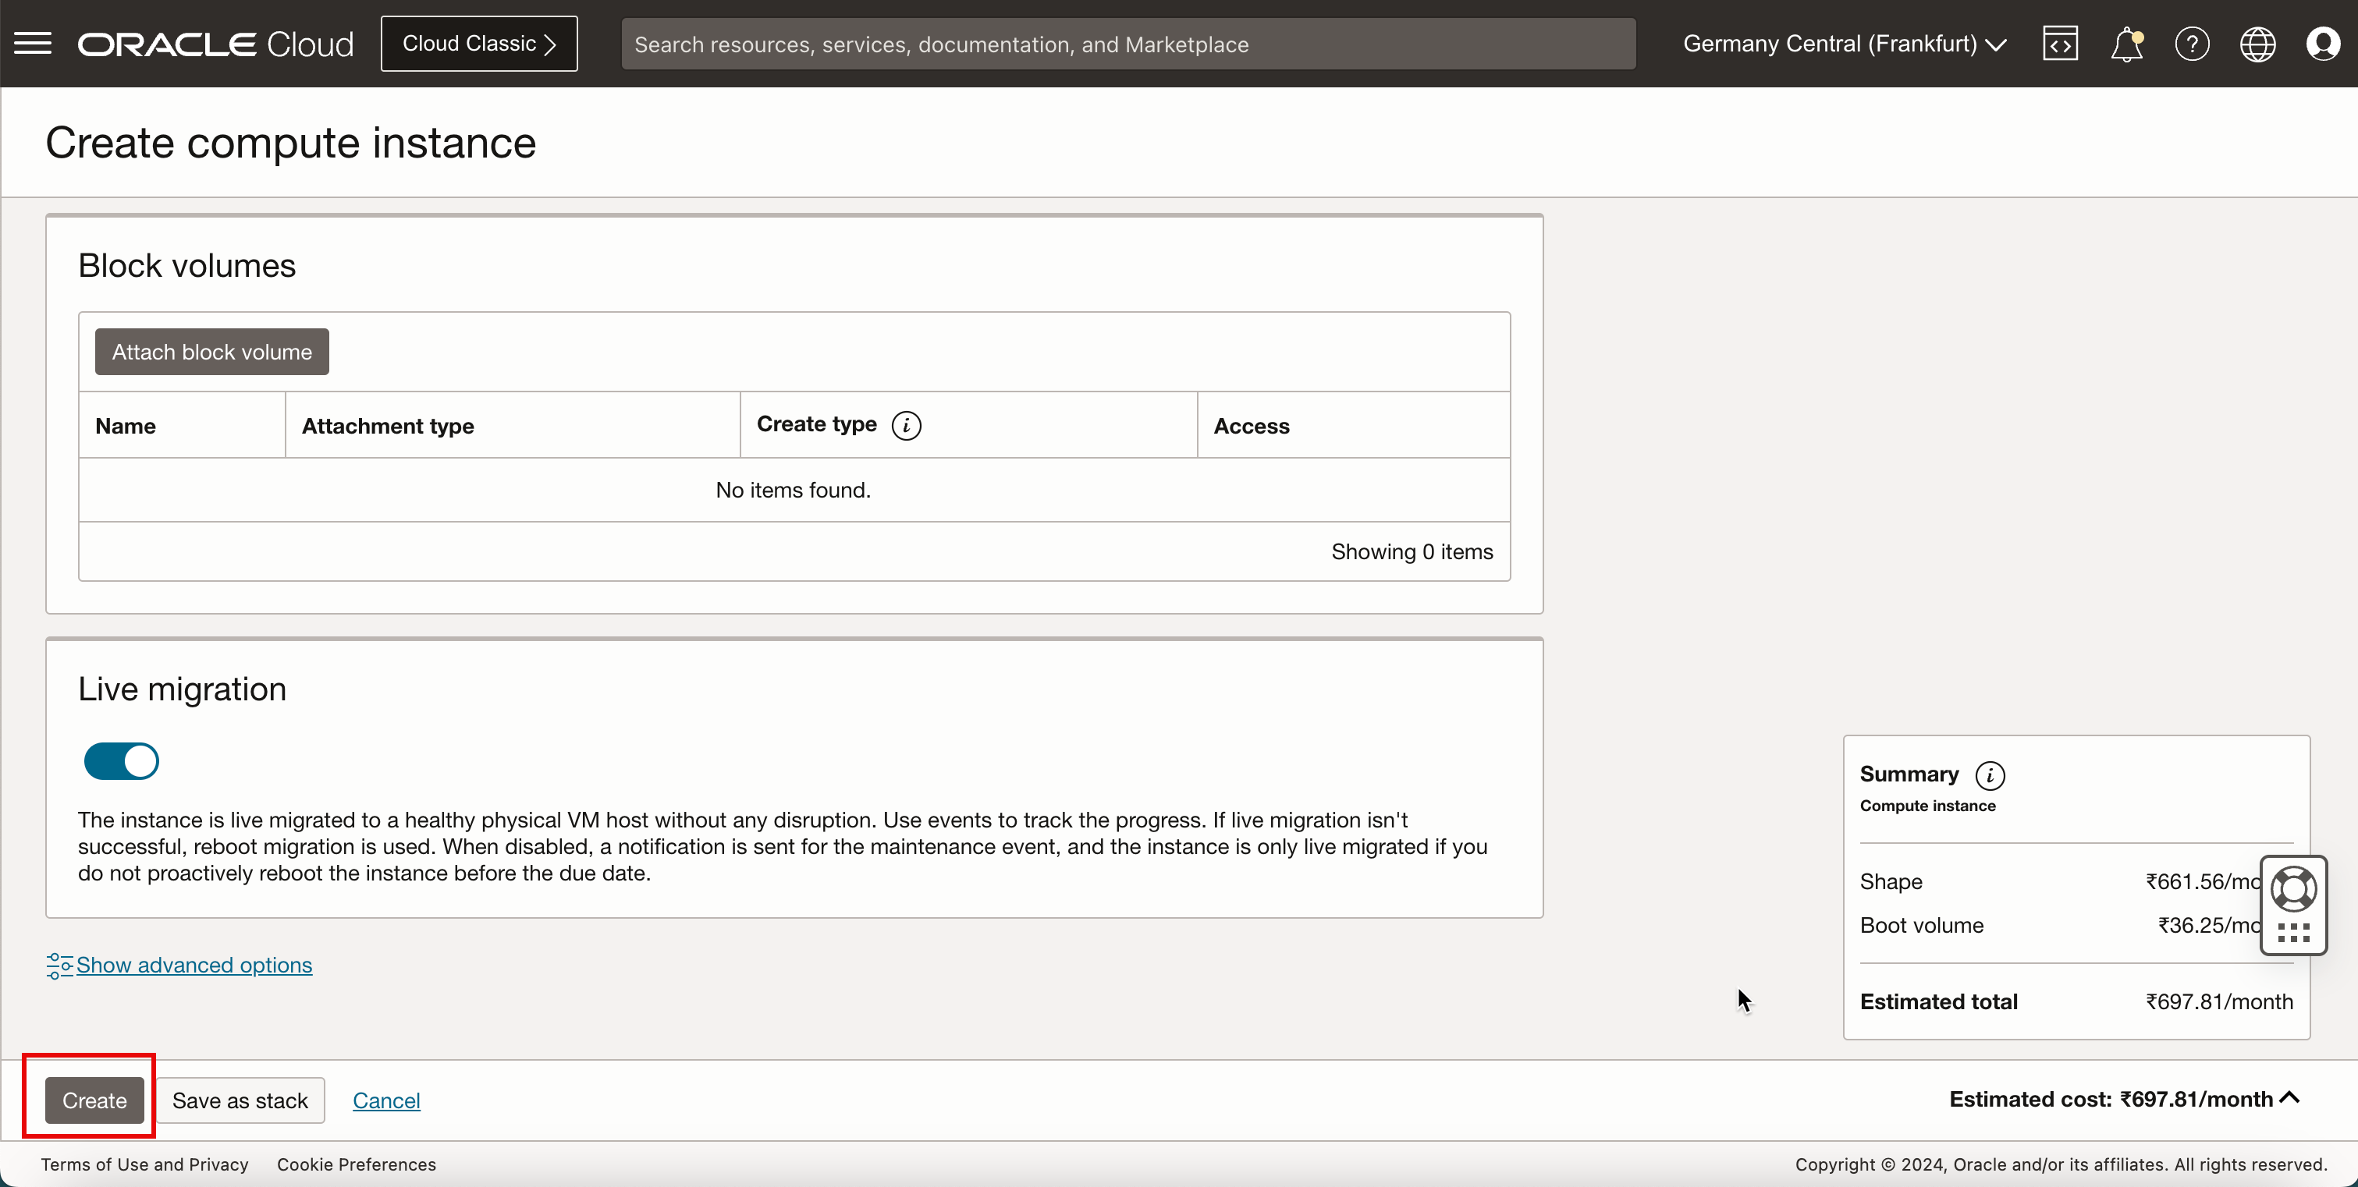This screenshot has height=1187, width=2358.
Task: Switch to Cloud Classic
Action: click(479, 44)
